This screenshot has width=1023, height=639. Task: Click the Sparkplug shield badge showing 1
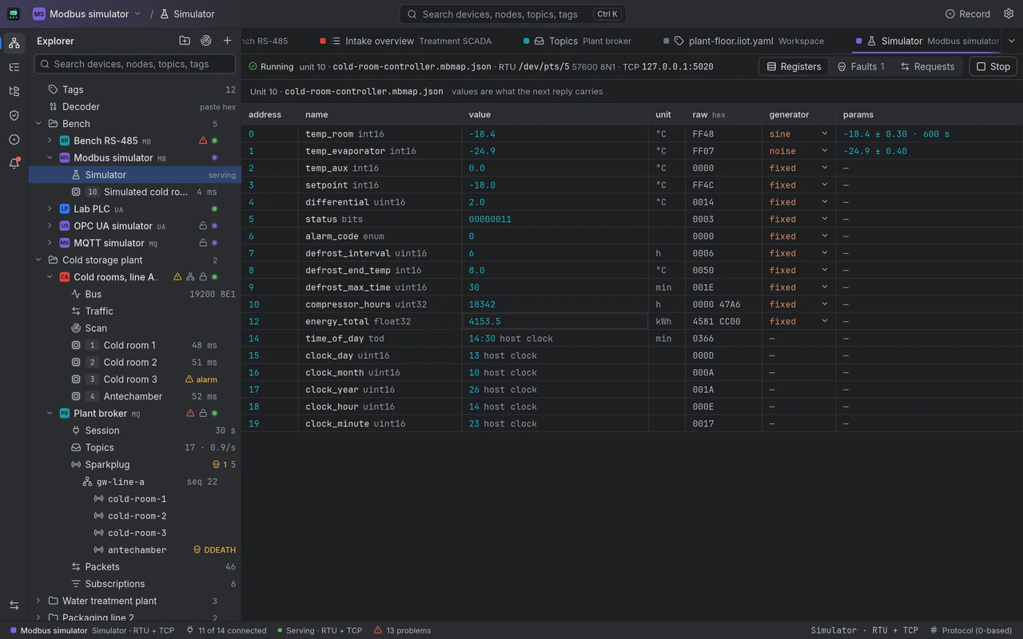tap(220, 464)
